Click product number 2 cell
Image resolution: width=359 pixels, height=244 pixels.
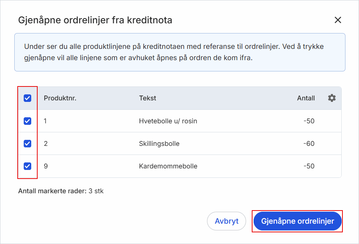click(x=46, y=144)
